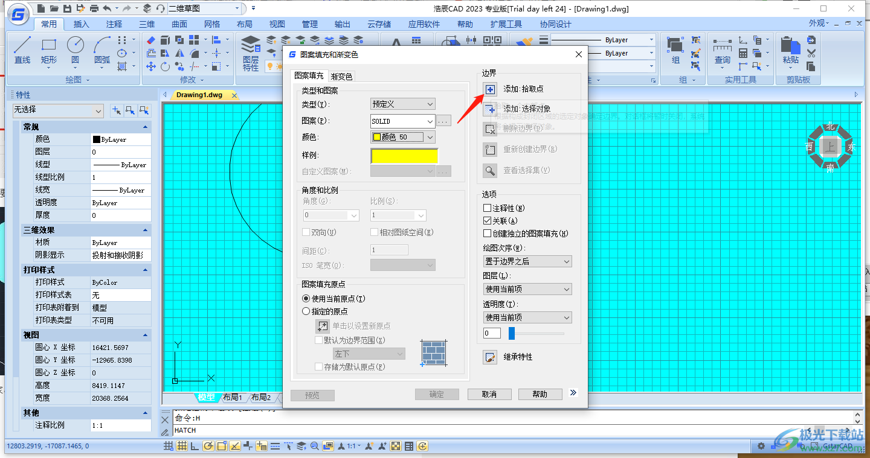Click the settings gear in status bar
The image size is (870, 458).
[x=761, y=446]
